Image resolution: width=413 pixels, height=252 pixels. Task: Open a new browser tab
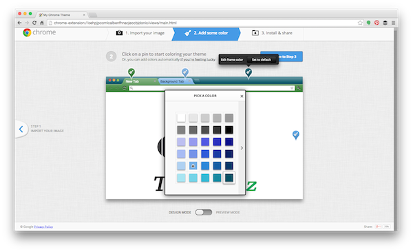[93, 15]
